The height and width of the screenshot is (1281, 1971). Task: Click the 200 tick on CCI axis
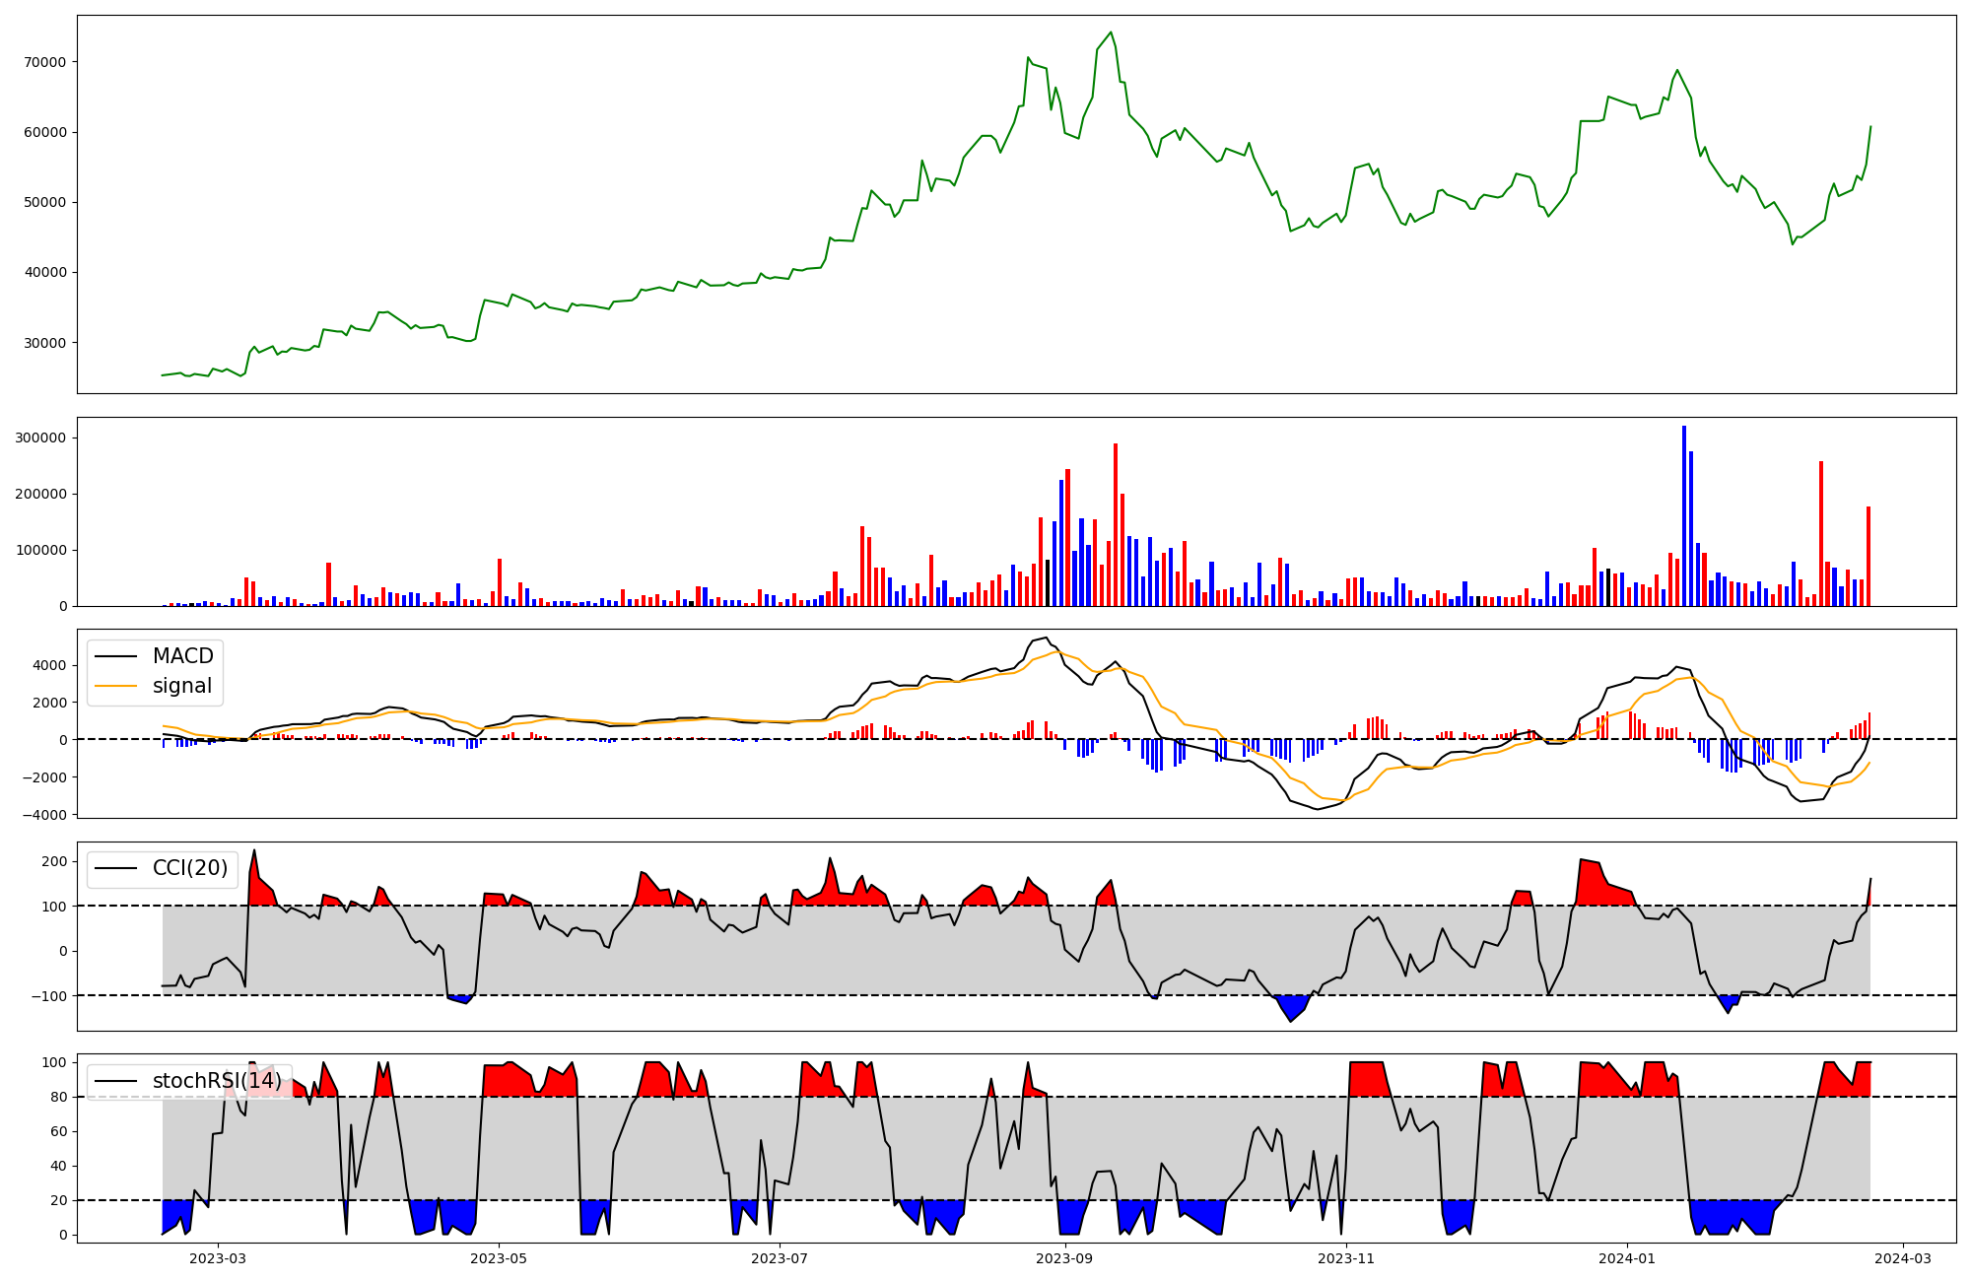55,861
